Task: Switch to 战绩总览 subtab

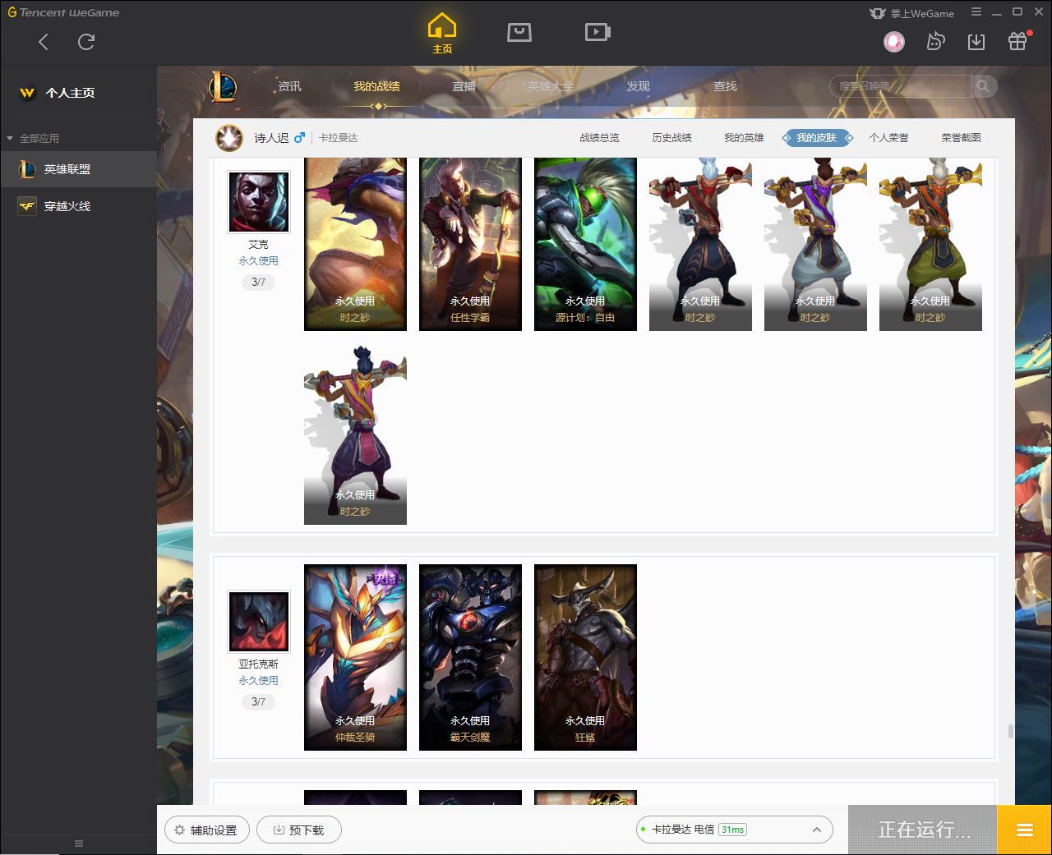Action: [x=600, y=138]
